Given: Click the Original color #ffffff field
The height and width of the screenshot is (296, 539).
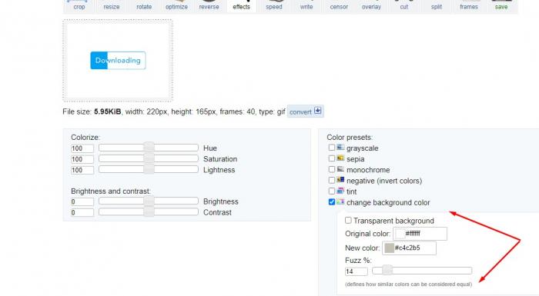Looking at the screenshot, I should click(420, 234).
